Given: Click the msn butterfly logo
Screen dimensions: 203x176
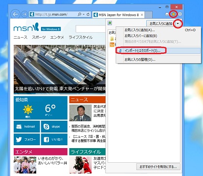Looking at the screenshot, I should [x=26, y=27].
